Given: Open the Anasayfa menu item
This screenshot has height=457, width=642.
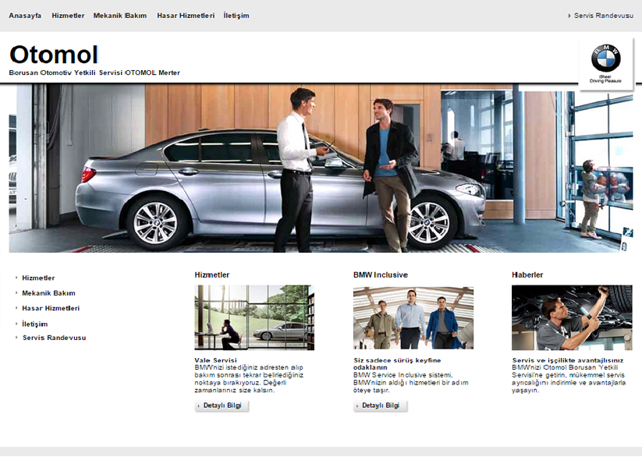Looking at the screenshot, I should 25,16.
